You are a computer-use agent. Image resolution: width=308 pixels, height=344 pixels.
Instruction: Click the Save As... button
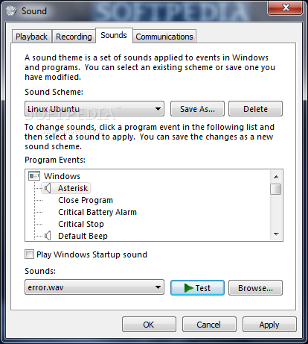point(197,109)
